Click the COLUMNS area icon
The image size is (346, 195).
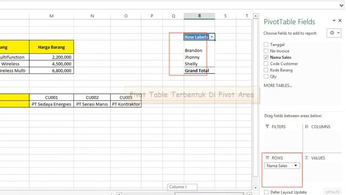pos(307,126)
